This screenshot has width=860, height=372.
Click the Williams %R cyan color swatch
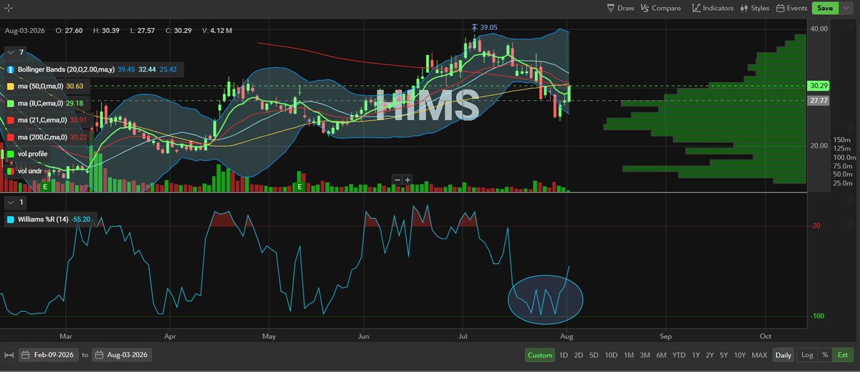pyautogui.click(x=11, y=220)
